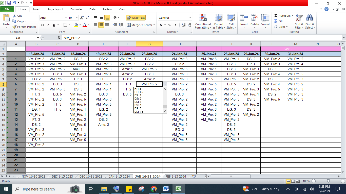Apply the red Font Color
This screenshot has width=346, height=194.
(84, 25)
